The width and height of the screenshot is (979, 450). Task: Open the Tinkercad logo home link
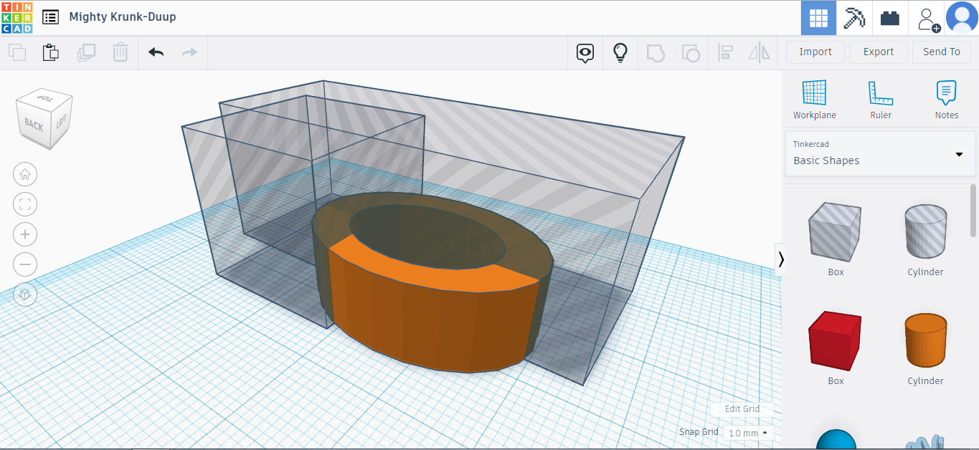[x=16, y=17]
